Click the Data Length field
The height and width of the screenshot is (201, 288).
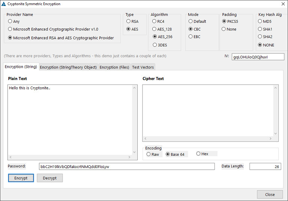pyautogui.click(x=265, y=167)
